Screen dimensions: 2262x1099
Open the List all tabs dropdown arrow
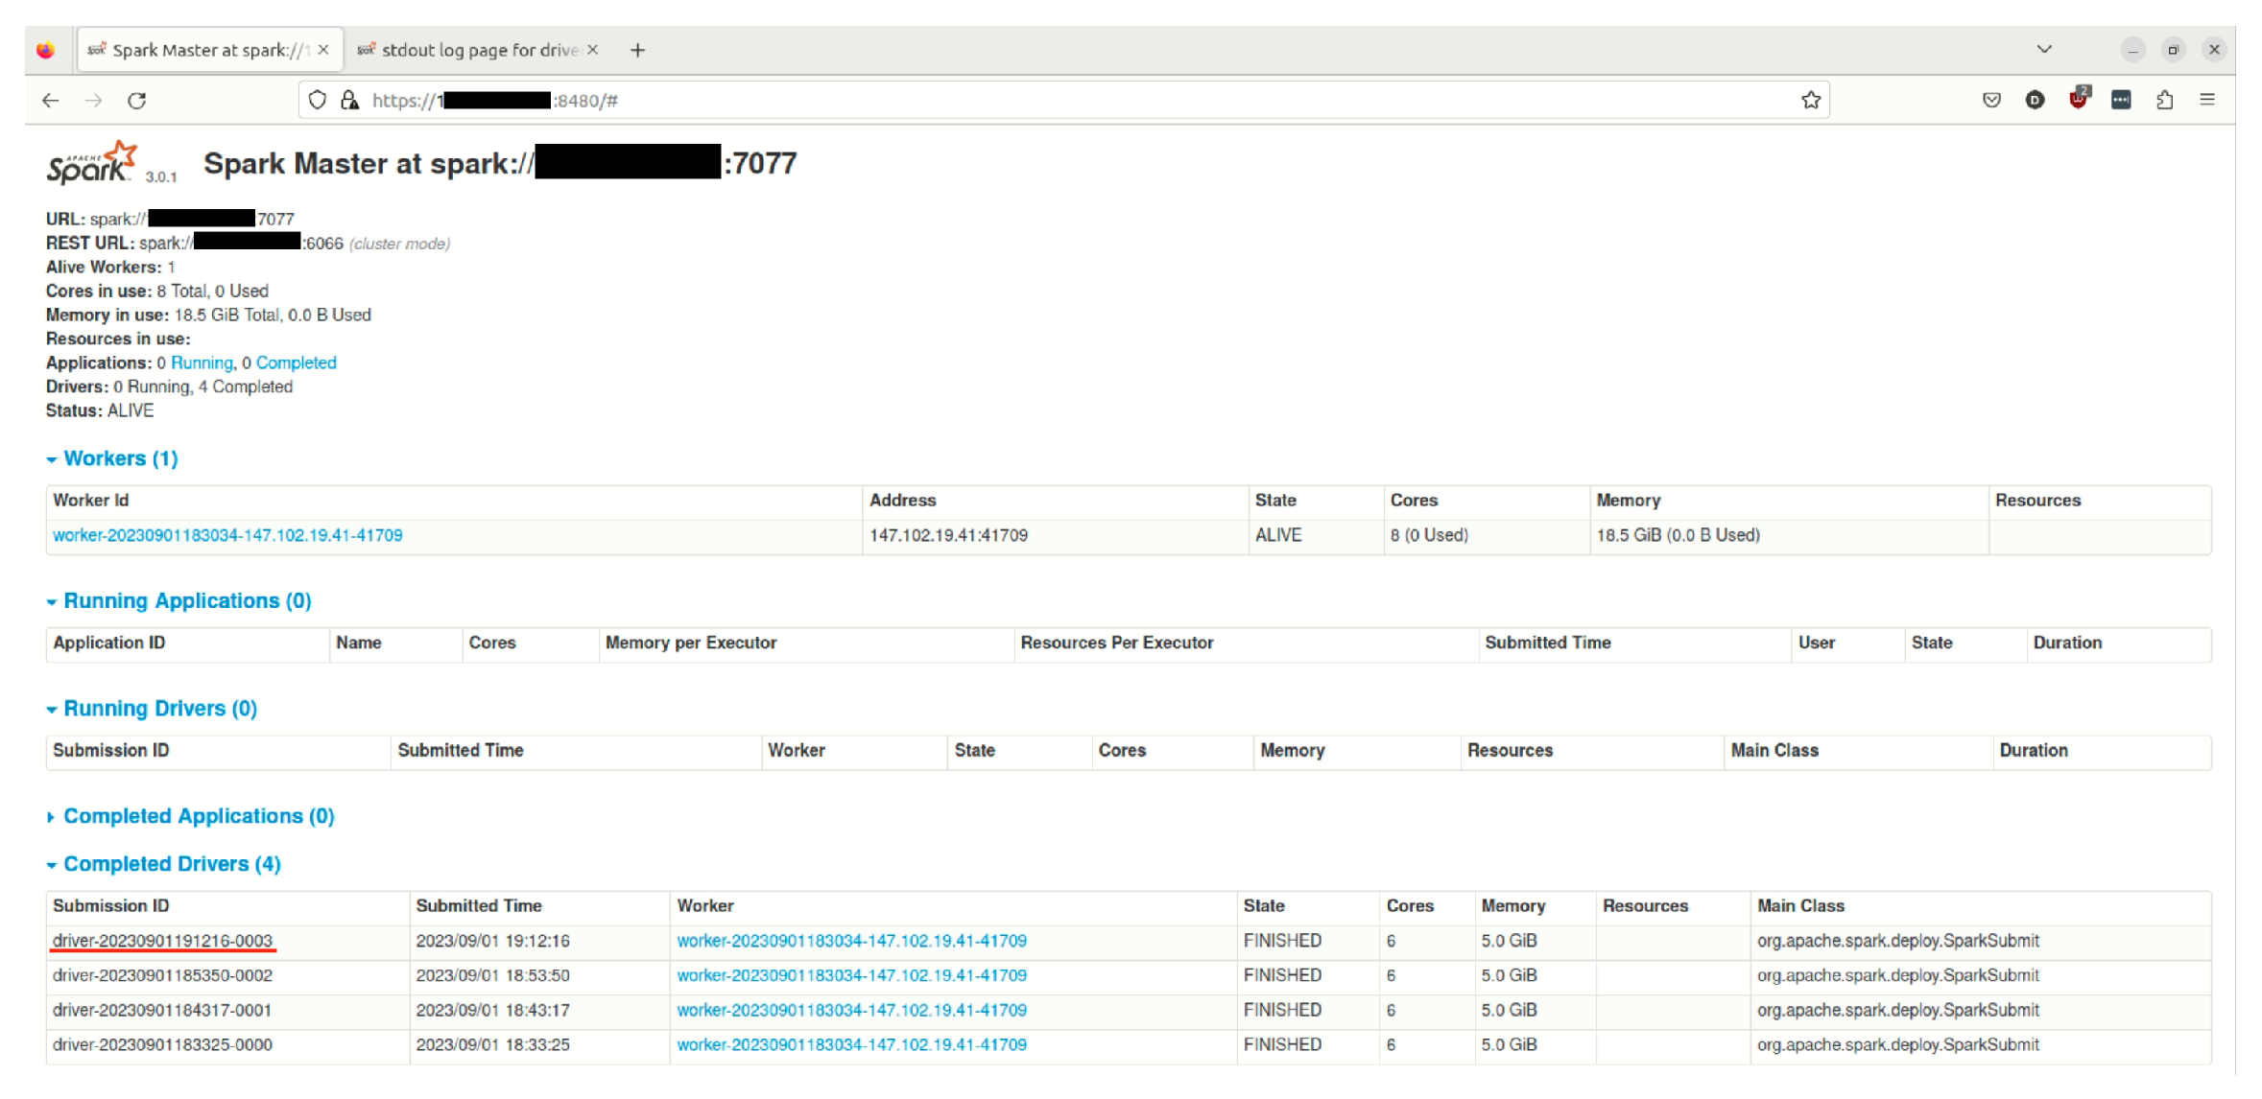coord(2044,50)
